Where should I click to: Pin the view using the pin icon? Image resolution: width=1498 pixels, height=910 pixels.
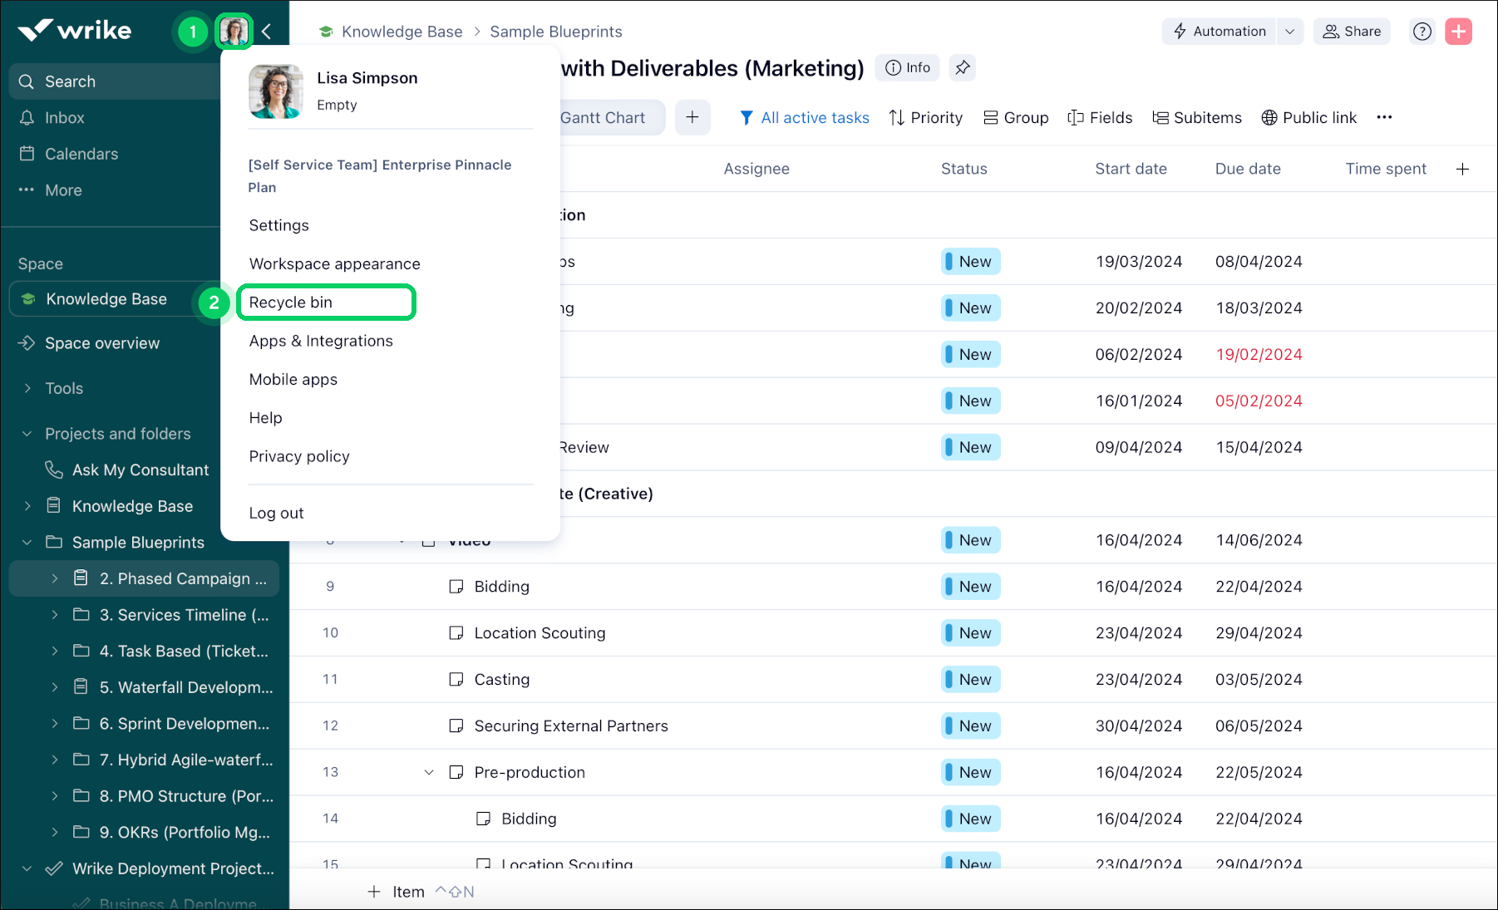[x=962, y=68]
